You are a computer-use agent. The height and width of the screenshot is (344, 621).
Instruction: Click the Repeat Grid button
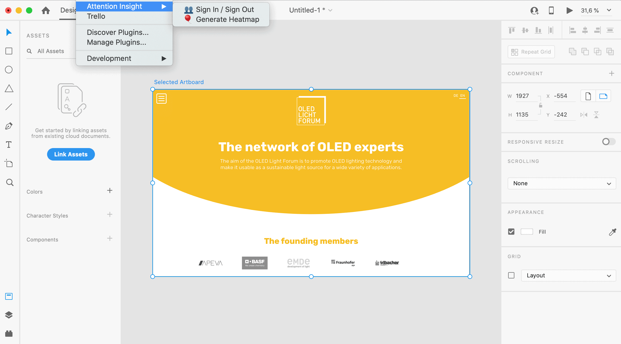pyautogui.click(x=531, y=52)
